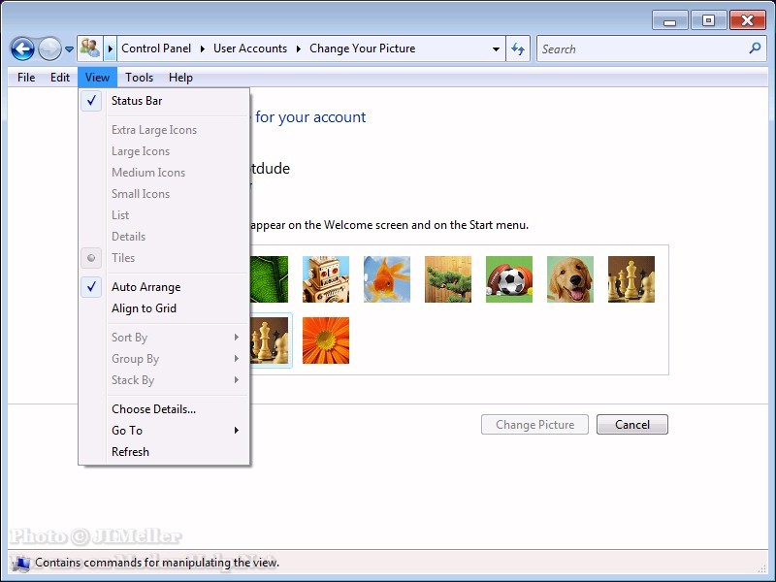This screenshot has height=582, width=776.
Task: Click the status bar computer icon
Action: (21, 564)
